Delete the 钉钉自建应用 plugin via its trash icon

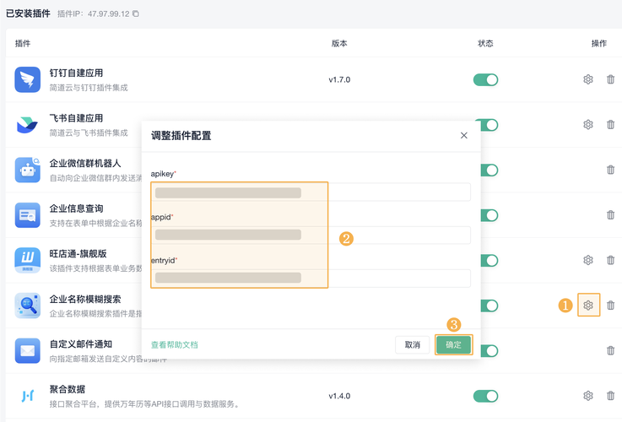pos(611,79)
